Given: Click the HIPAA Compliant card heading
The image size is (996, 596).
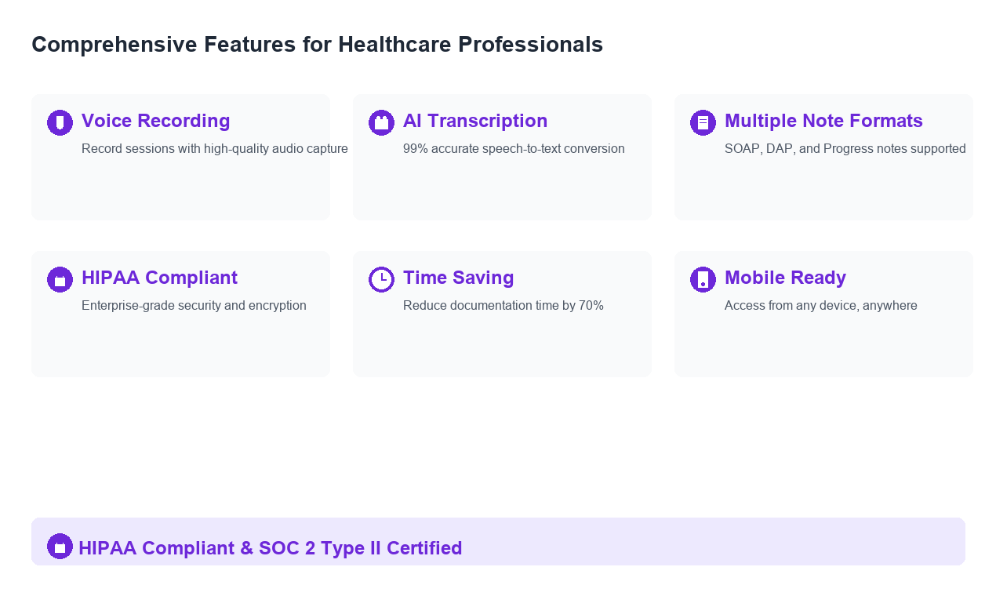Looking at the screenshot, I should 159,278.
